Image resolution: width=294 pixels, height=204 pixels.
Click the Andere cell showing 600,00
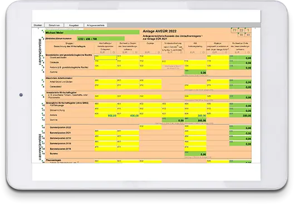pos(128,115)
